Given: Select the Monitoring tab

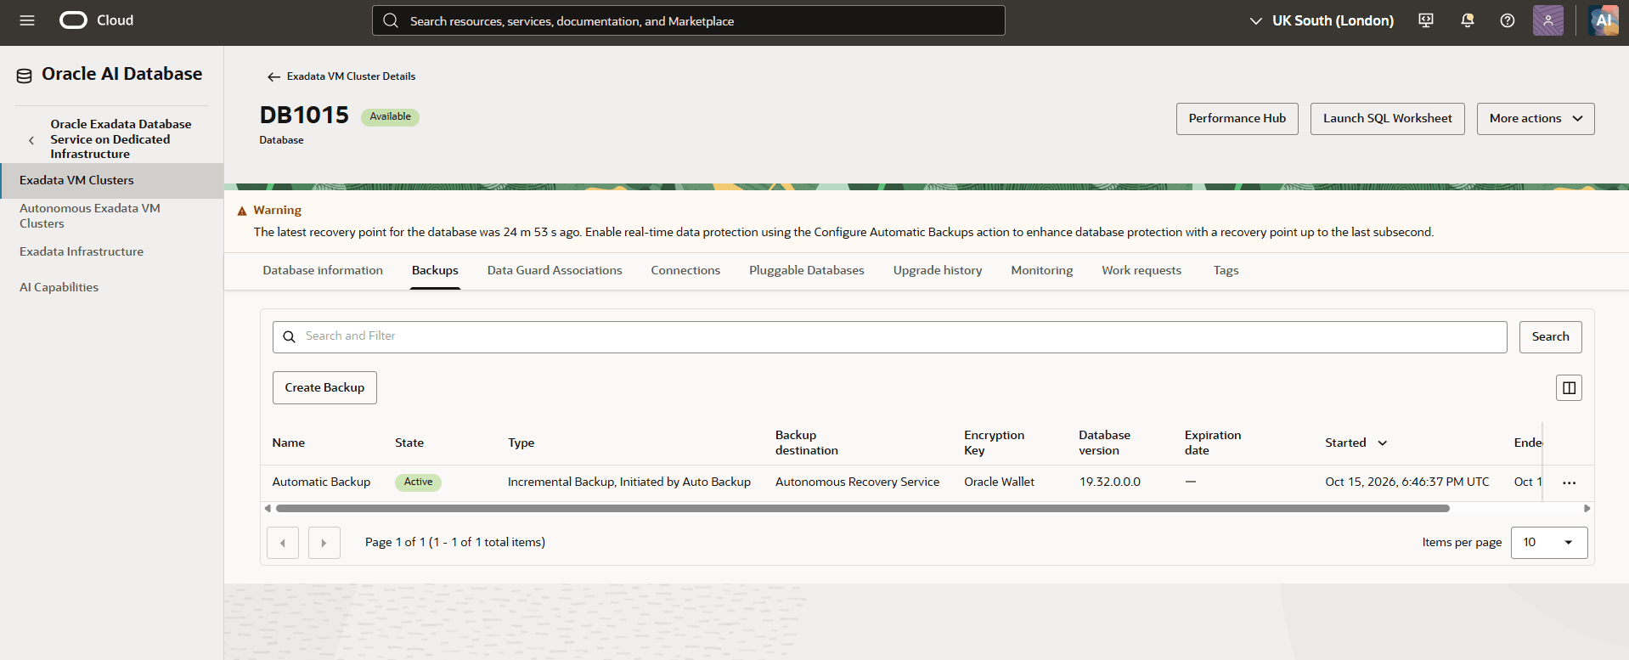Looking at the screenshot, I should point(1041,270).
